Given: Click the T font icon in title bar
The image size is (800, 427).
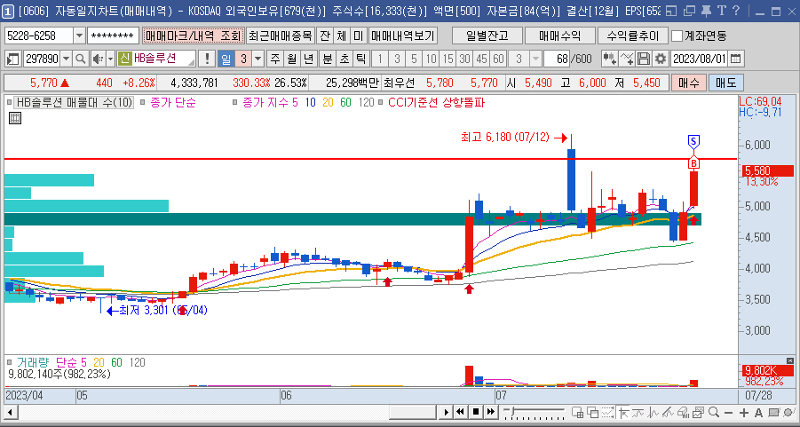Looking at the screenshot, I should click(721, 11).
